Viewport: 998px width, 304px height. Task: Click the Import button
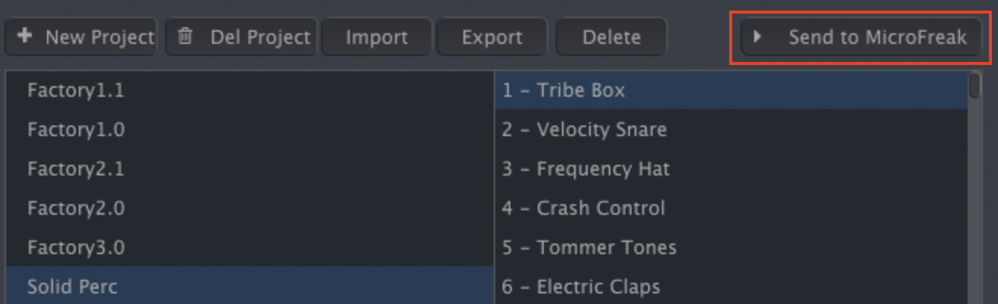[376, 37]
